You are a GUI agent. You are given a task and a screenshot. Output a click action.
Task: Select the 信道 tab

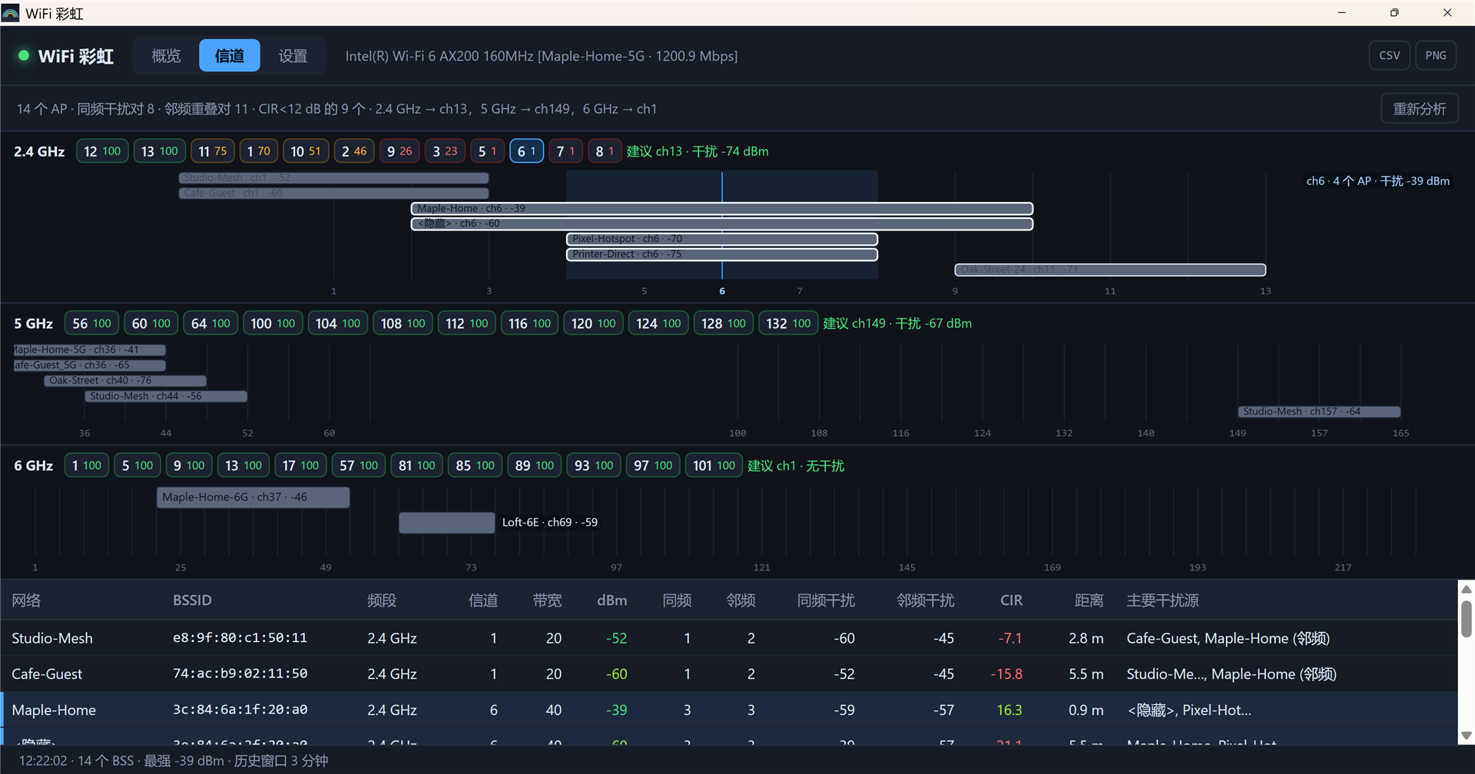click(229, 55)
